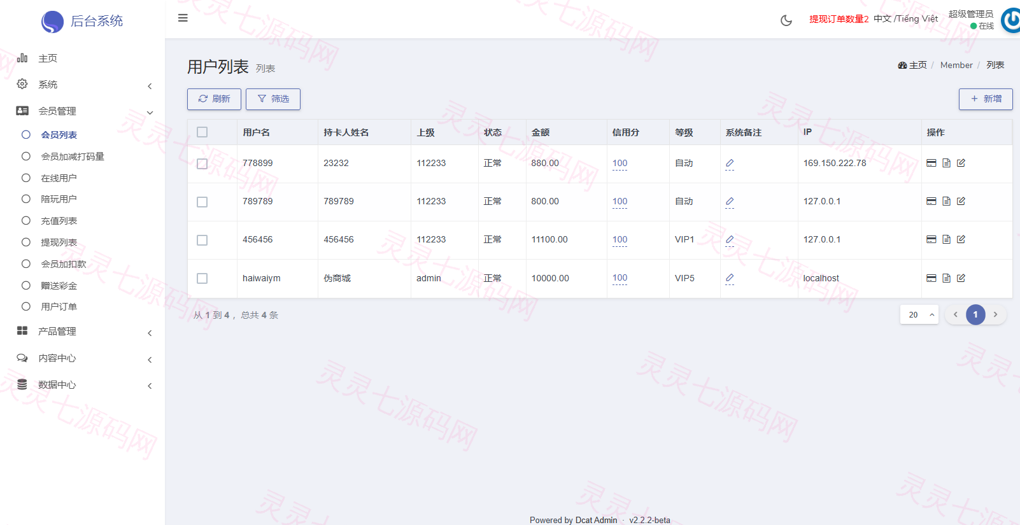Check the row checkbox for user haiwaiym

click(x=202, y=278)
